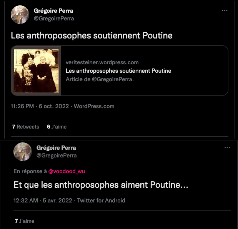Click Grégoire Perra's name on the reply tweet

pyautogui.click(x=56, y=148)
